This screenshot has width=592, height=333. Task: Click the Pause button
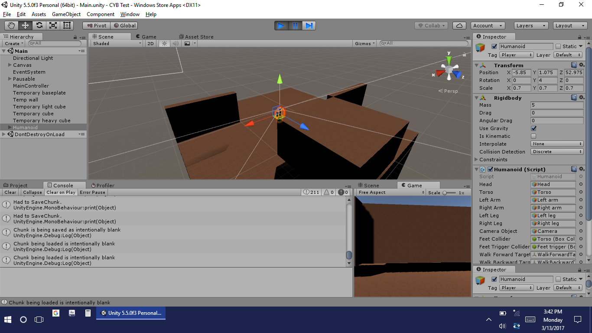[295, 26]
